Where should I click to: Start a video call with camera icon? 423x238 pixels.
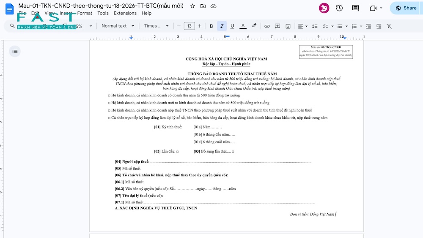pos(373,8)
